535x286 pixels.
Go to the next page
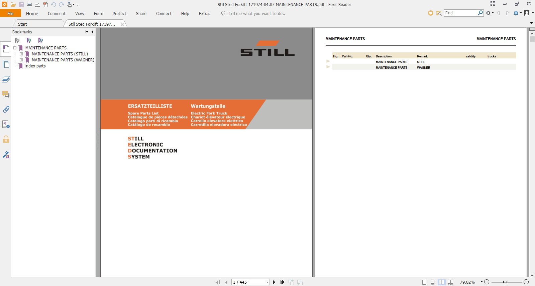tap(274, 282)
